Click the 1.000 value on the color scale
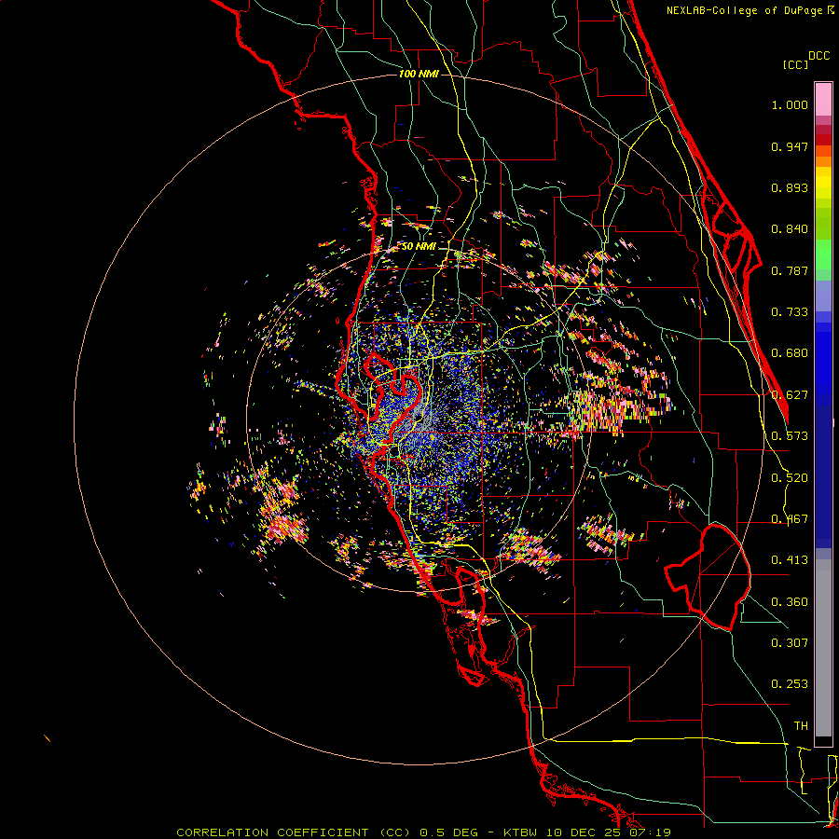This screenshot has height=839, width=839. 790,104
